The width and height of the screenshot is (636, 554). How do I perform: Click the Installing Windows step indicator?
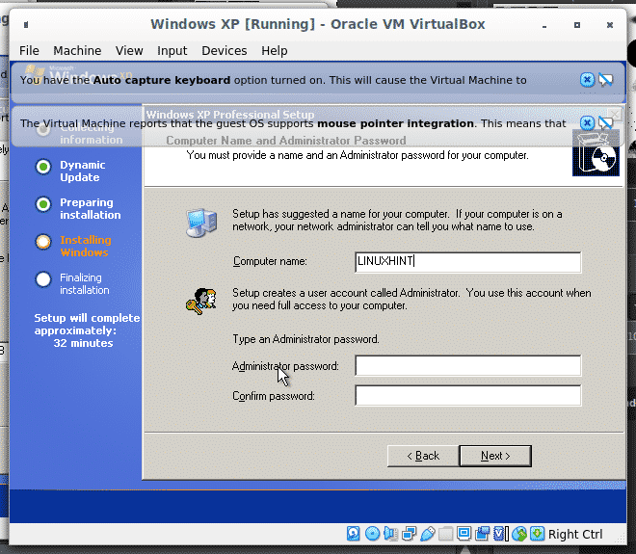pyautogui.click(x=43, y=242)
